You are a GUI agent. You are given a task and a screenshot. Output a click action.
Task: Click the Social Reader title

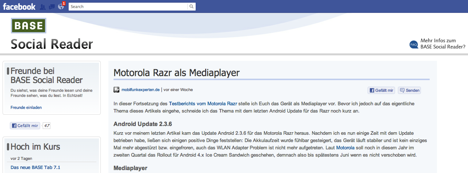[52, 44]
